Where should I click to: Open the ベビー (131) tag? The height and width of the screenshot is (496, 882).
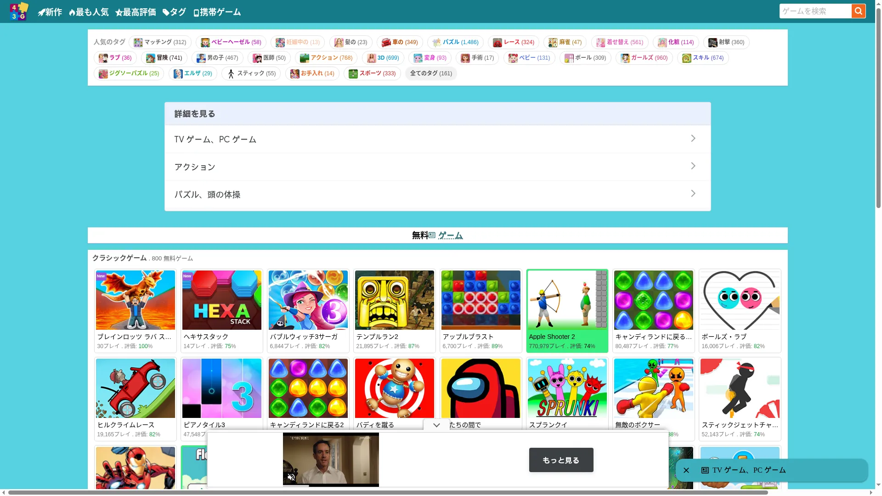point(529,58)
